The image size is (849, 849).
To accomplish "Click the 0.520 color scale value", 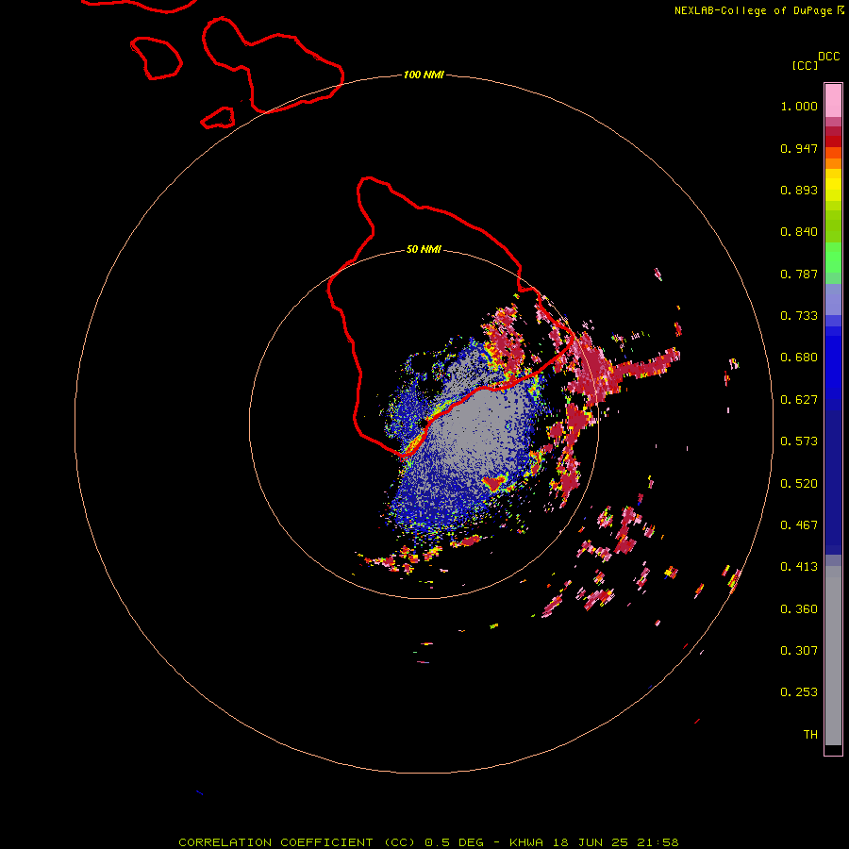I will pyautogui.click(x=799, y=484).
